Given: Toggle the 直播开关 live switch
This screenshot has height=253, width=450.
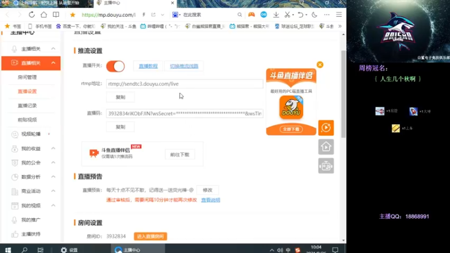Looking at the screenshot, I should tap(115, 66).
